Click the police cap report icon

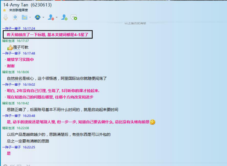[x=38, y=17]
